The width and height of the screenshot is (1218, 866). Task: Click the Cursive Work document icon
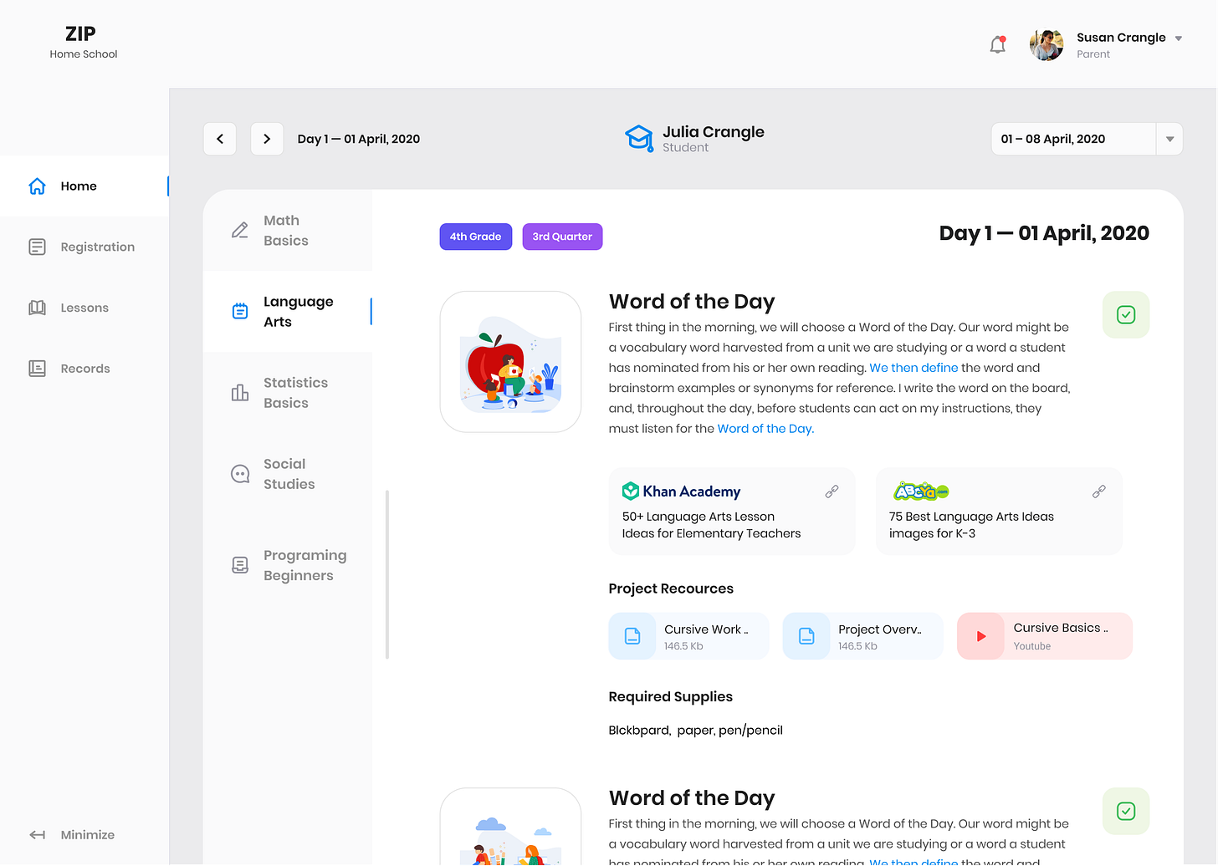click(632, 637)
